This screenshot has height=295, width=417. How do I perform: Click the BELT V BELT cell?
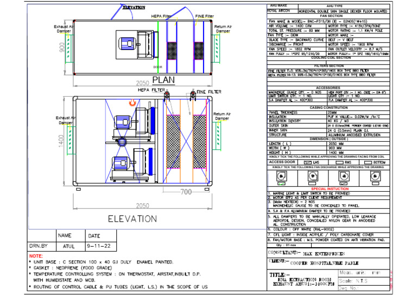pyautogui.click(x=358, y=40)
